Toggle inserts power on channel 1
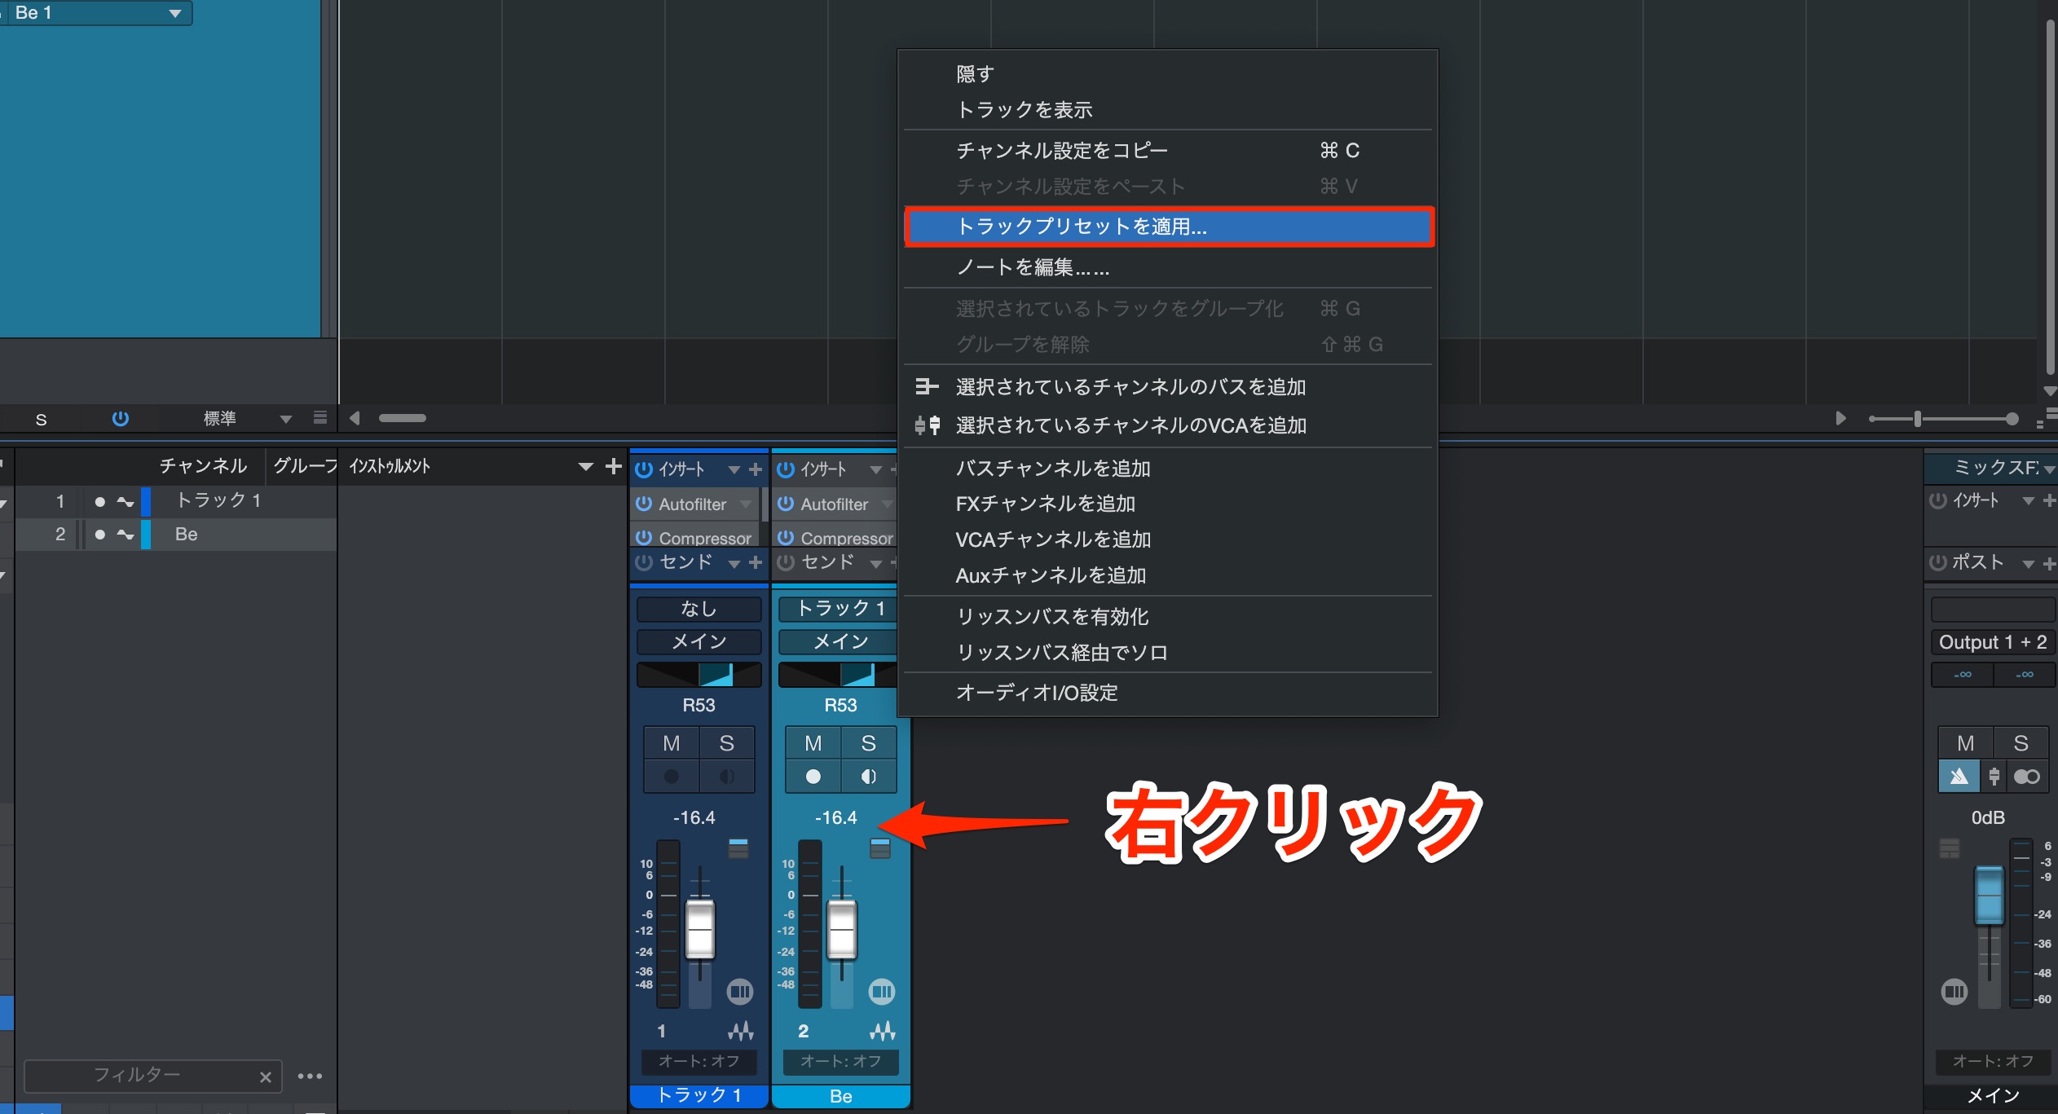2058x1114 pixels. point(644,469)
